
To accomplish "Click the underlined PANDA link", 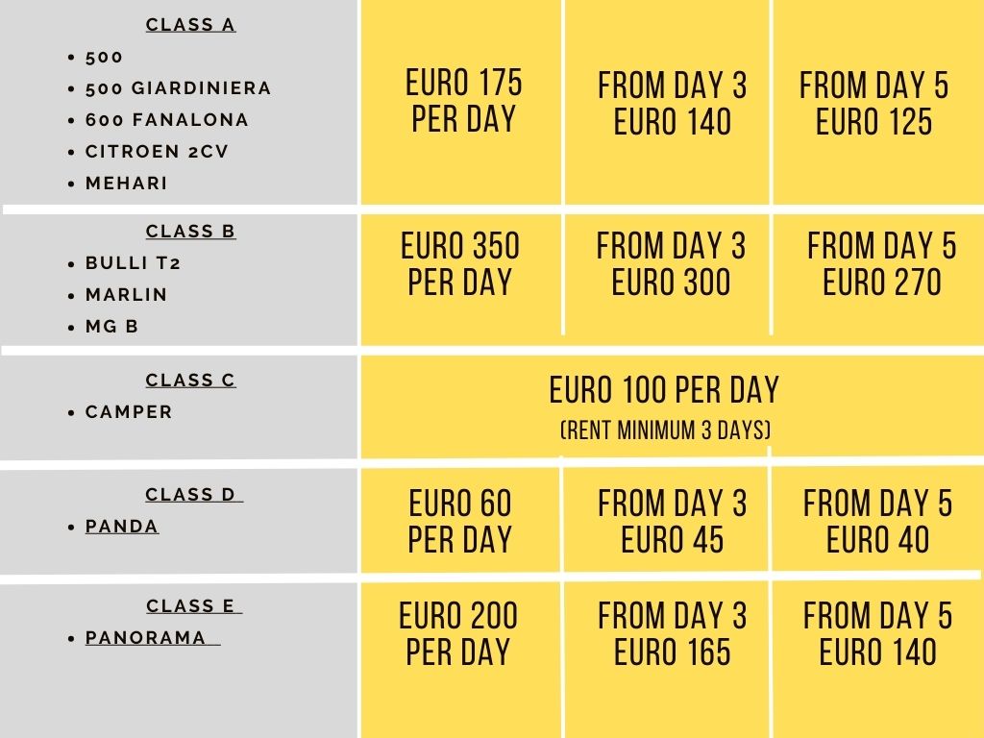I will click(x=122, y=526).
